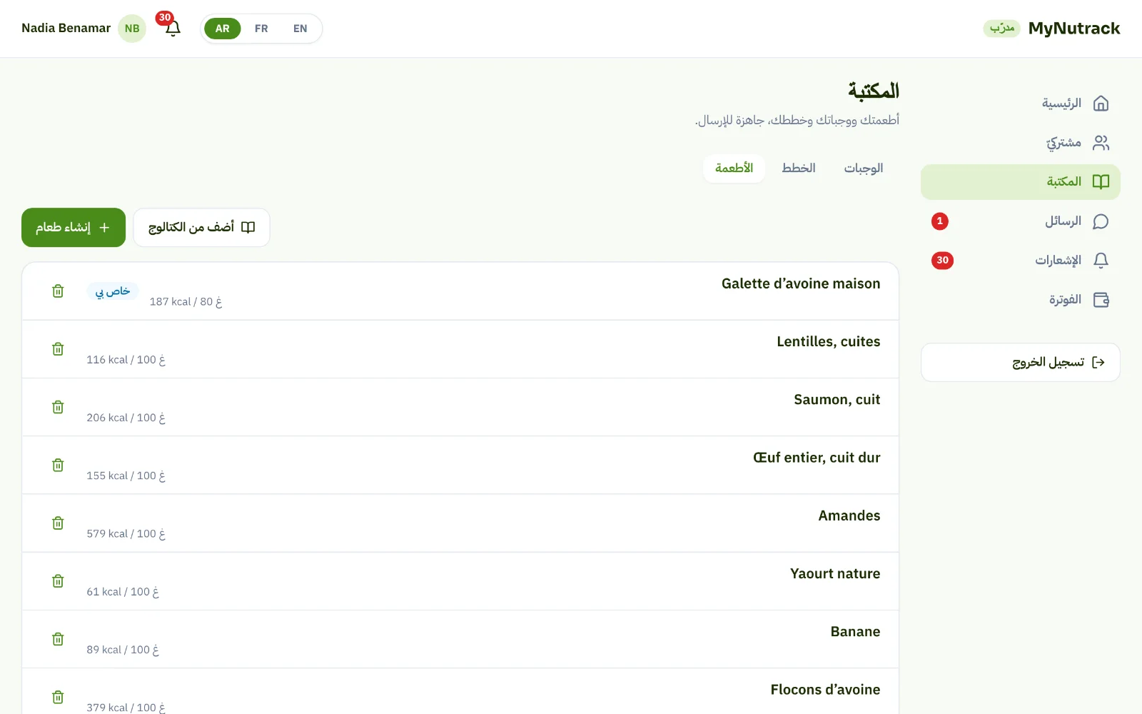Open the notification bell in the header
This screenshot has width=1142, height=714.
point(173,29)
